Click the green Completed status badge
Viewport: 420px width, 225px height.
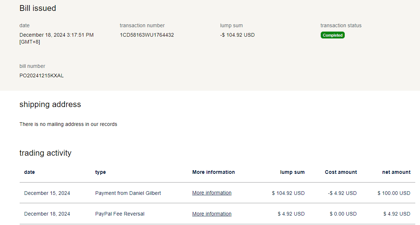332,35
